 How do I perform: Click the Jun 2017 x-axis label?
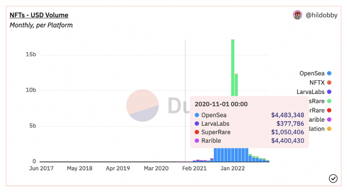41,168
